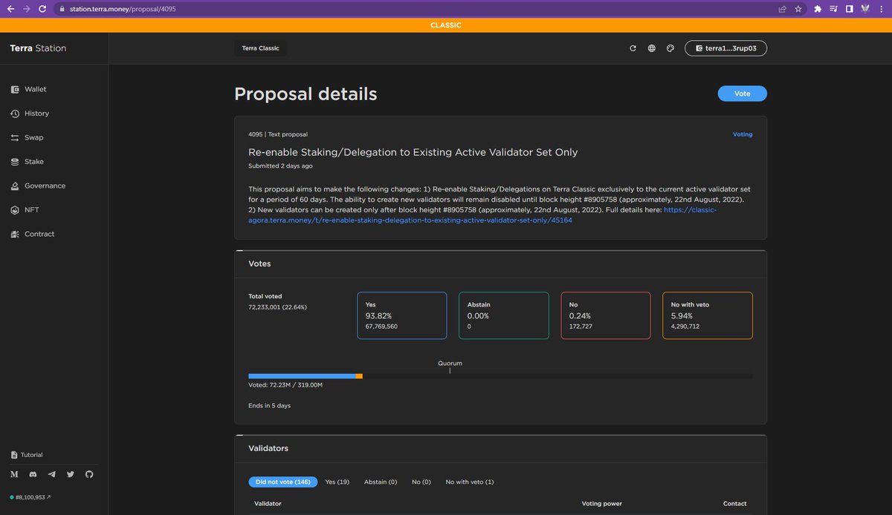Select the No with veto (1) tab
This screenshot has height=515, width=892.
[470, 482]
